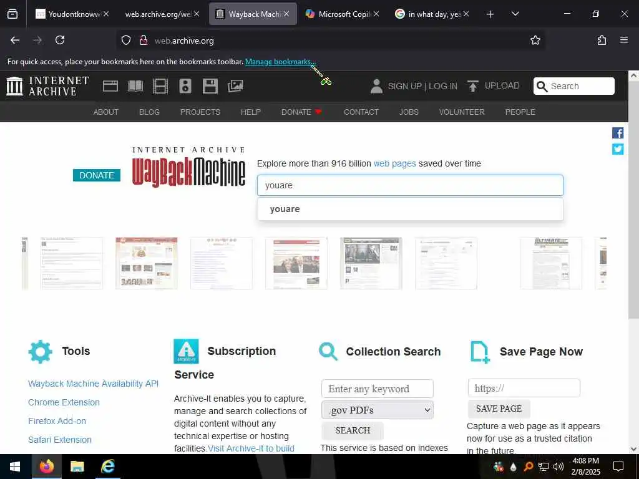Screen dimensions: 639x479
Task: Switch to the 'in what day, yea' Google tab
Action: (x=431, y=14)
